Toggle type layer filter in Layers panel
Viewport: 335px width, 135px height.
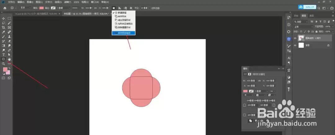pos(320,22)
